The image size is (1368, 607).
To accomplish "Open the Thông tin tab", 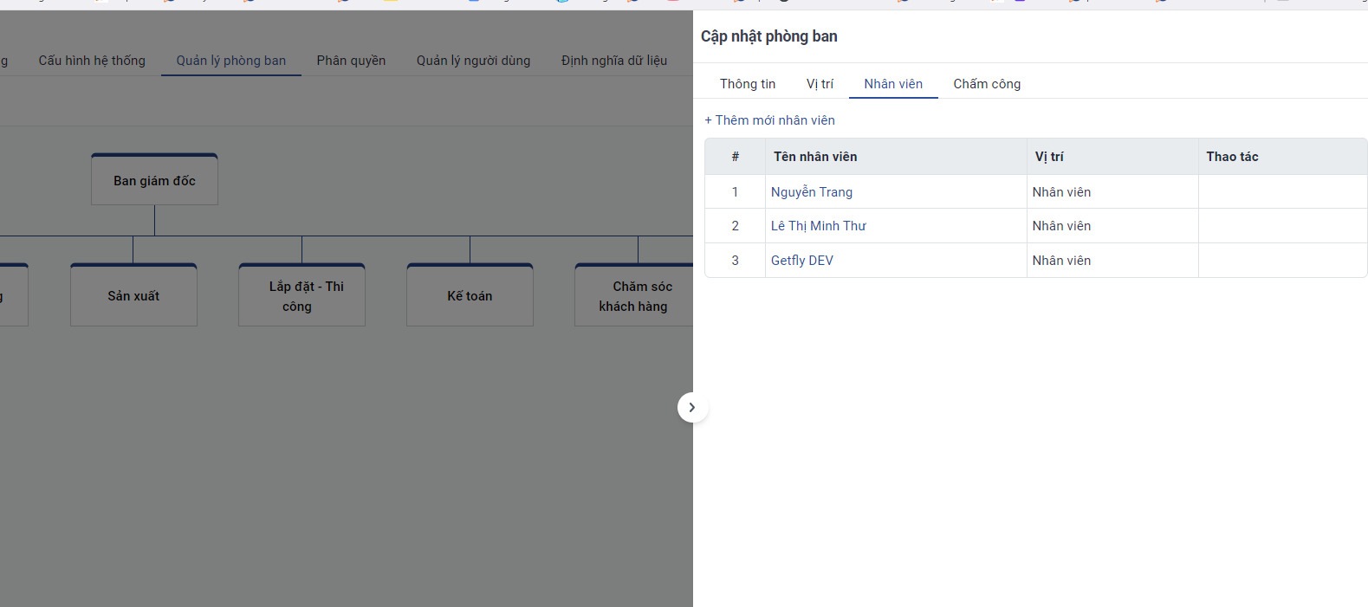I will tap(748, 84).
